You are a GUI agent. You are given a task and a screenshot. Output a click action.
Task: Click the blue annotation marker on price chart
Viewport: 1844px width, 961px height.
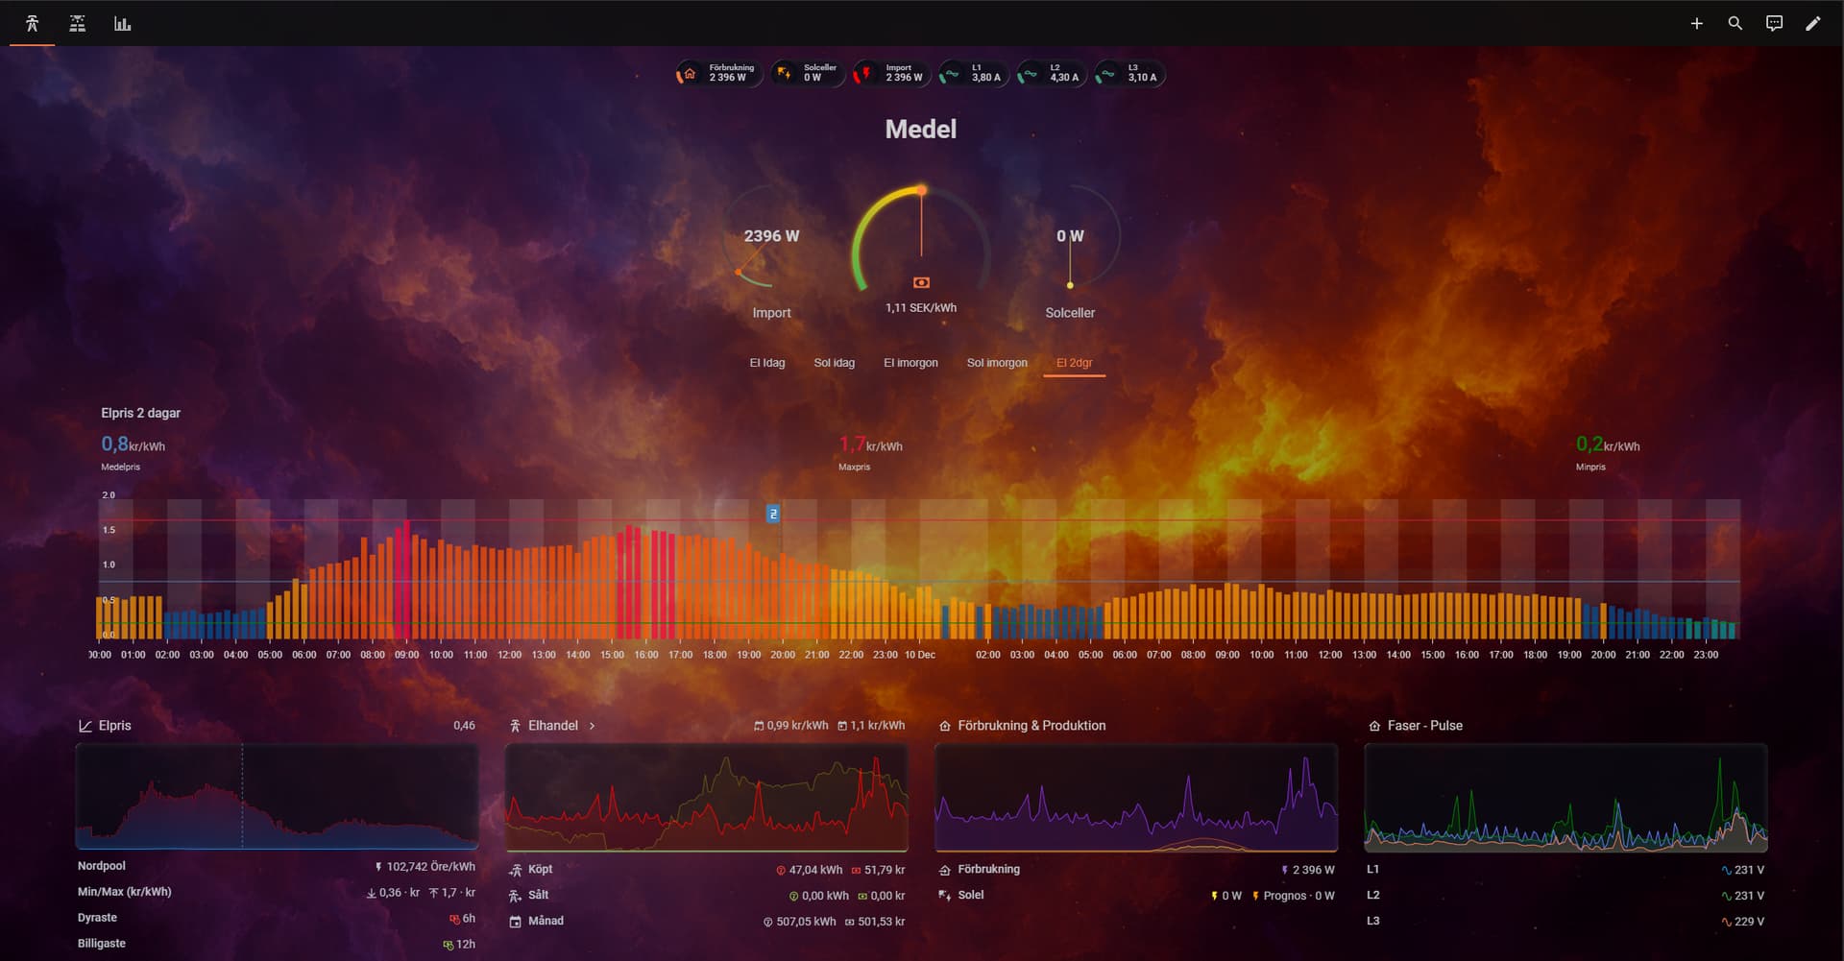(x=773, y=515)
